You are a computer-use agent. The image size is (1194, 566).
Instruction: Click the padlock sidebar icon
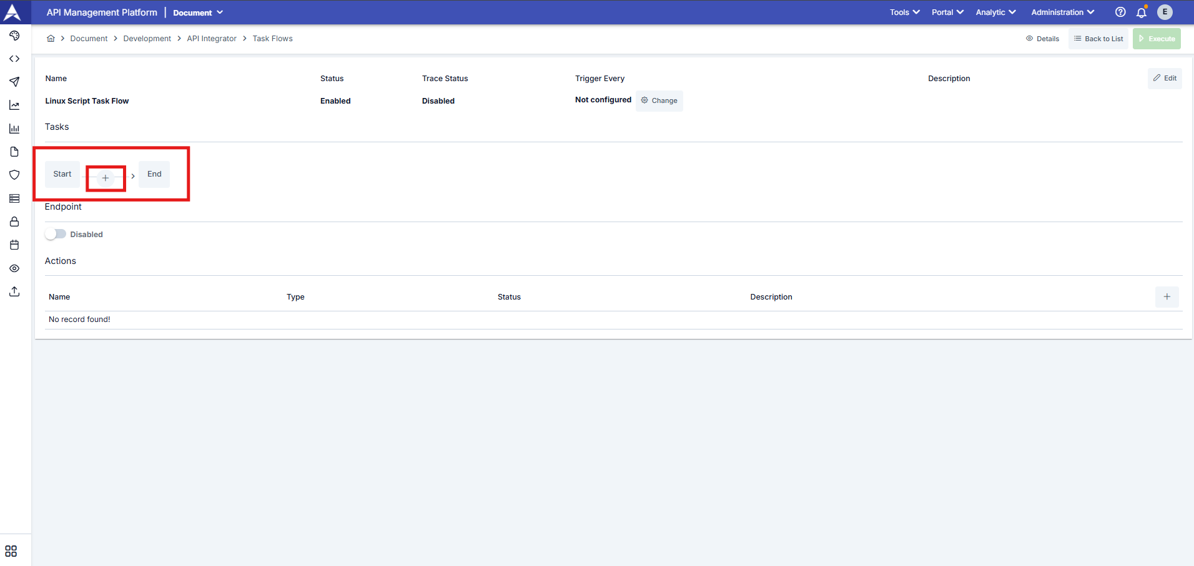point(14,222)
